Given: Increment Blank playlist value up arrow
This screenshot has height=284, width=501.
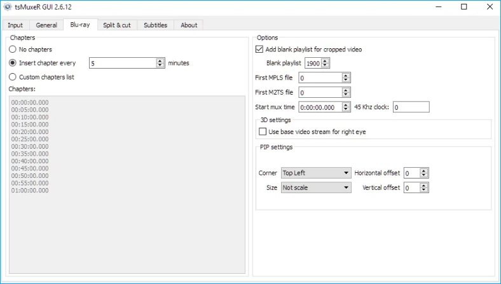Looking at the screenshot, I should coord(325,61).
